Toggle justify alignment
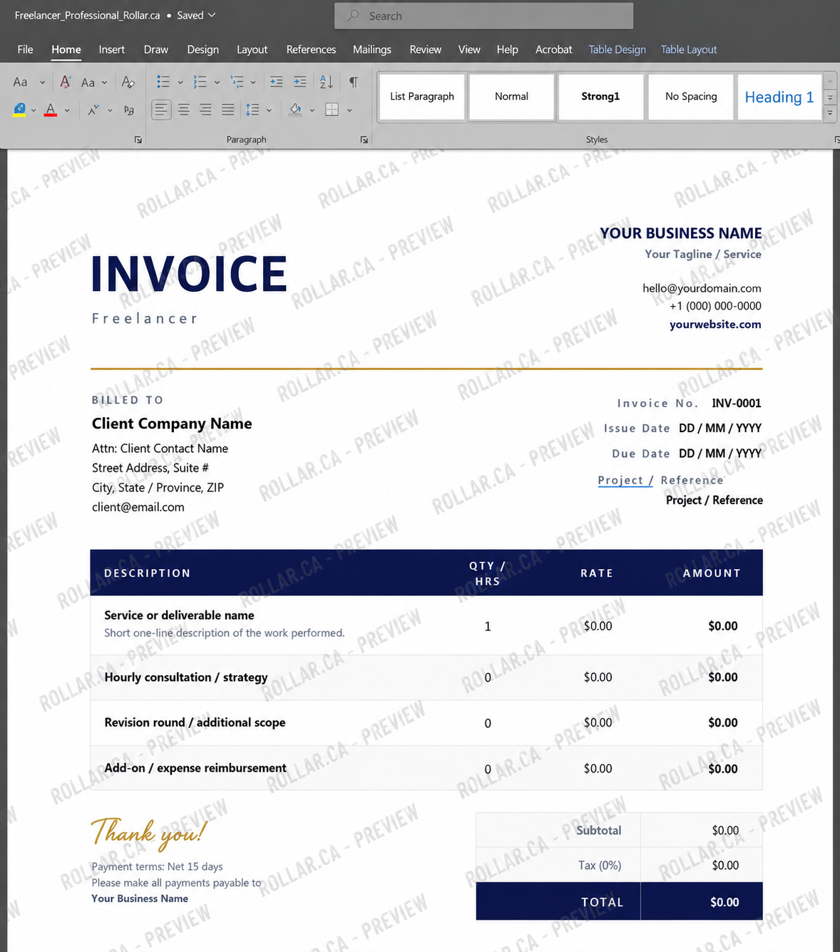The height and width of the screenshot is (952, 840). coord(227,110)
